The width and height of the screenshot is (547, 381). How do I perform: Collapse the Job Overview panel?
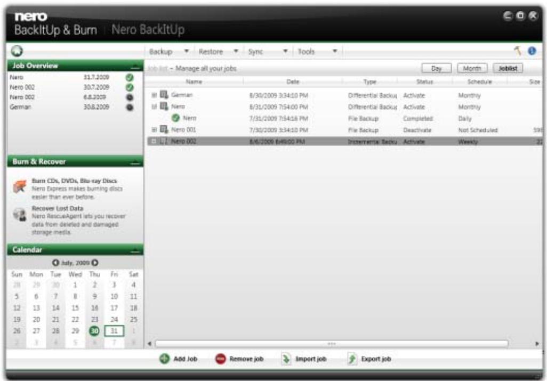pos(135,66)
